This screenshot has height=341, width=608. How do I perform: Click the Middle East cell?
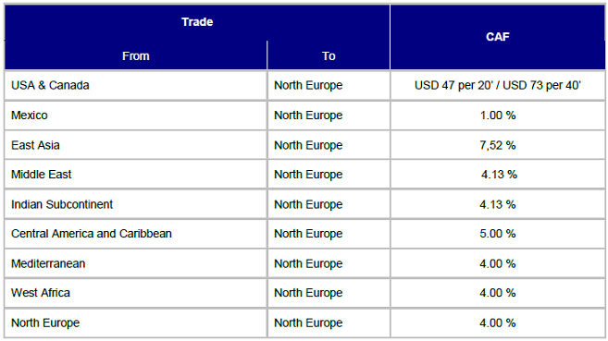(x=136, y=175)
